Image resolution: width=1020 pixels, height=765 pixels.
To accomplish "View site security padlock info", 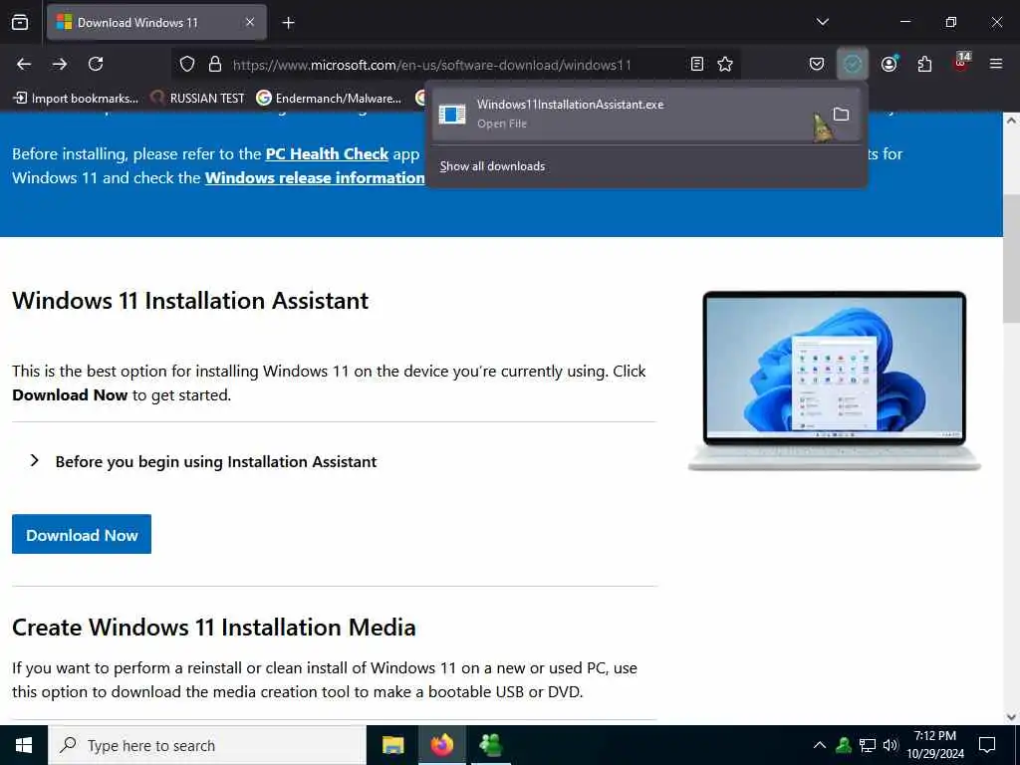I will (215, 64).
